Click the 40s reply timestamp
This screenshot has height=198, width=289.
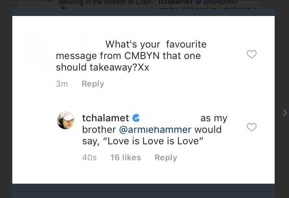89,157
